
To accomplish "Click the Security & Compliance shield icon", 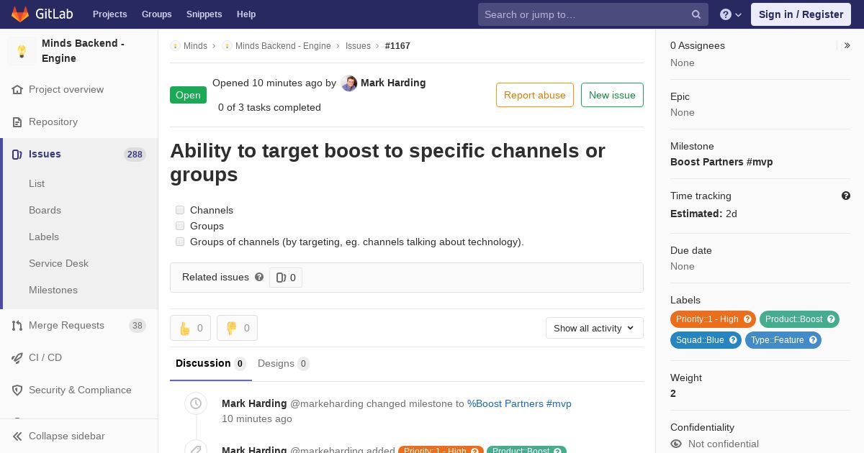I will (17, 390).
